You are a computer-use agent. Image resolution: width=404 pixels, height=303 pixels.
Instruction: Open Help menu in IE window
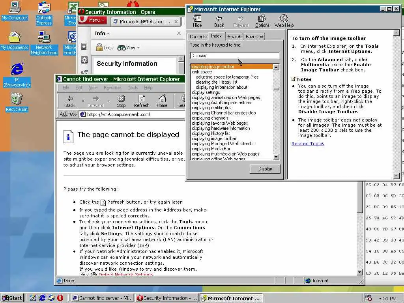(x=148, y=88)
